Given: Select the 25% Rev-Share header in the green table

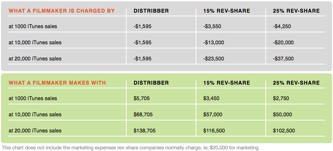Looking at the screenshot, I should coord(296,83).
